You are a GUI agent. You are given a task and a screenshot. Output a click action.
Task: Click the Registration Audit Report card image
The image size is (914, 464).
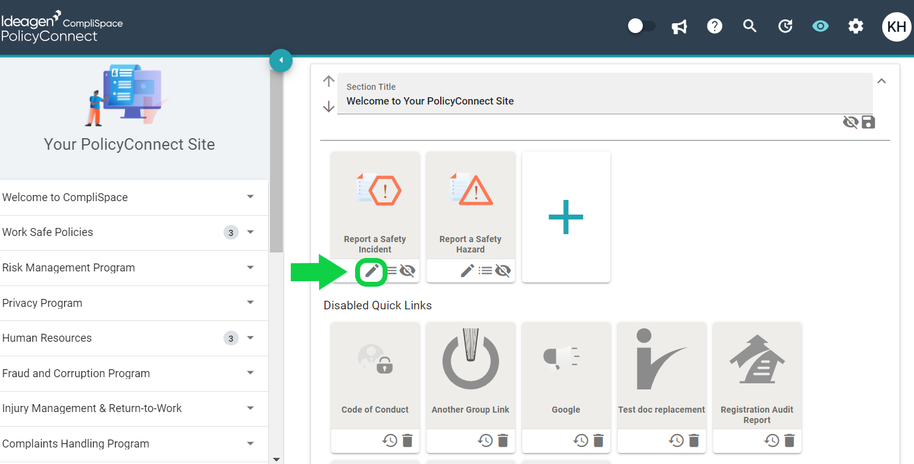coord(757,359)
